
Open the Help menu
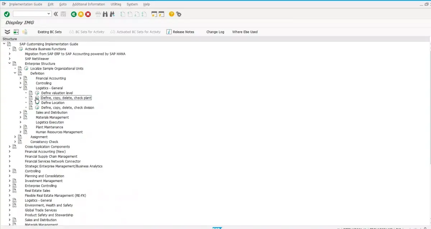pos(147,4)
